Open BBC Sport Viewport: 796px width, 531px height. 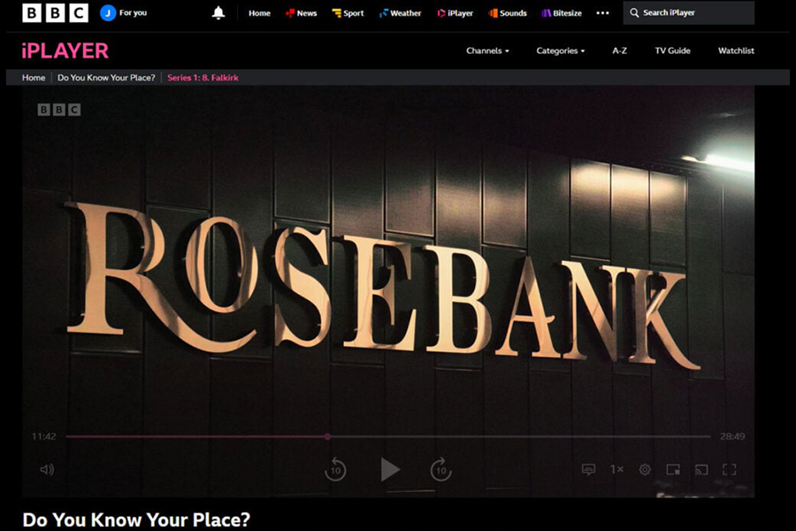point(348,13)
